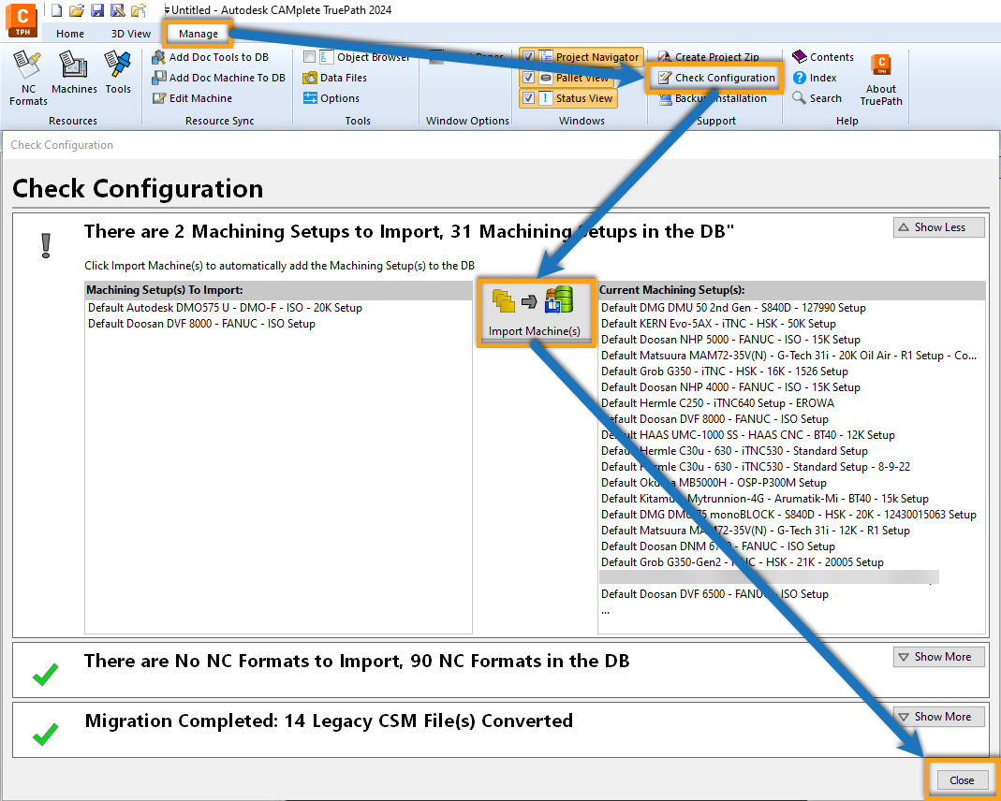The image size is (1001, 801).
Task: Switch to the Manage tab
Action: pyautogui.click(x=198, y=34)
